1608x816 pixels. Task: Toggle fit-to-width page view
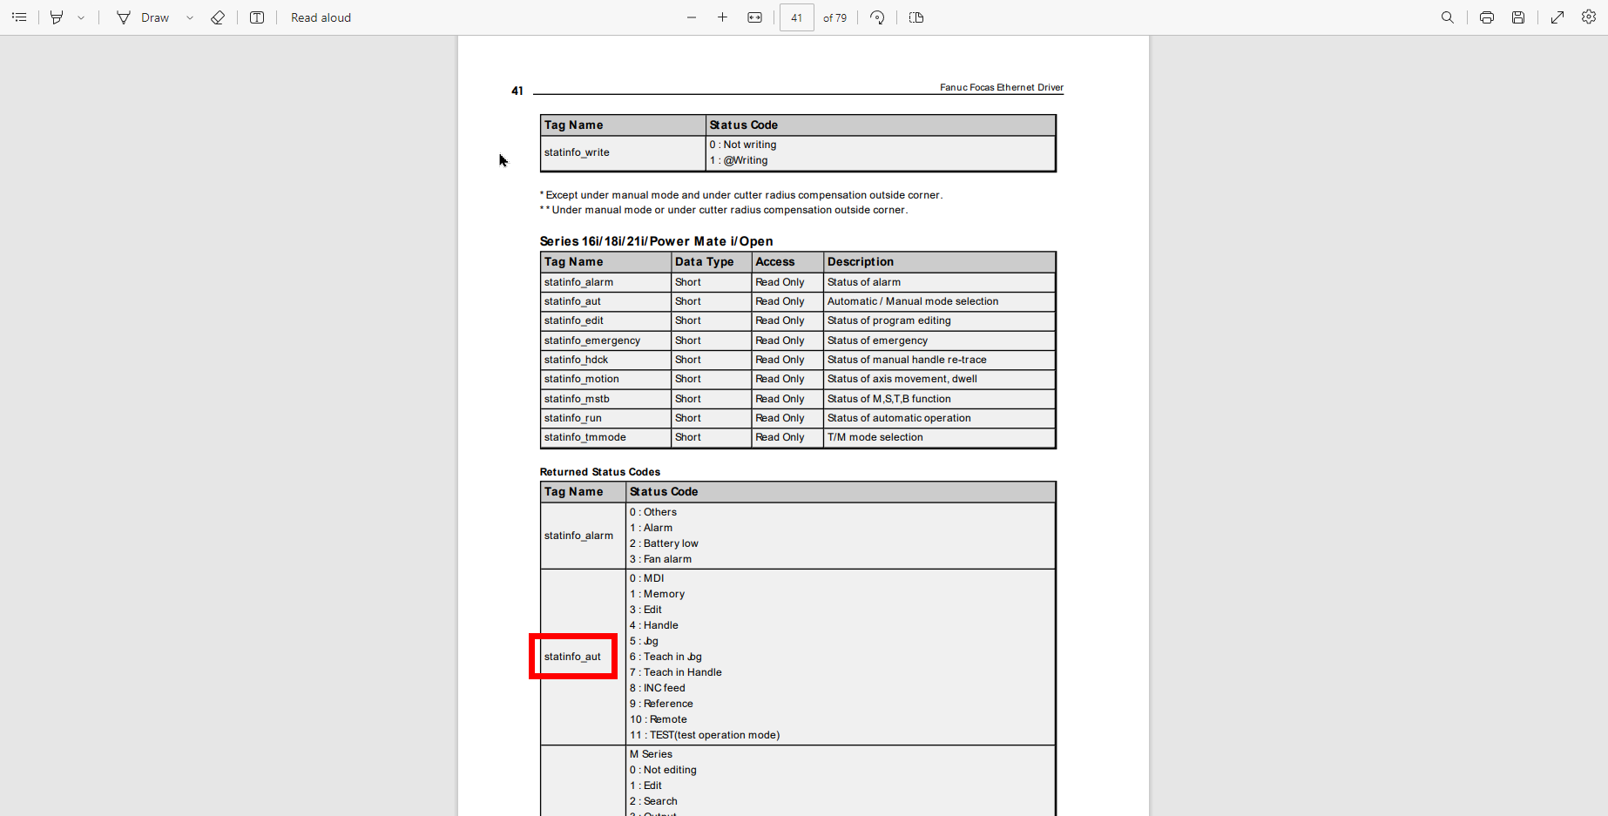pyautogui.click(x=754, y=17)
